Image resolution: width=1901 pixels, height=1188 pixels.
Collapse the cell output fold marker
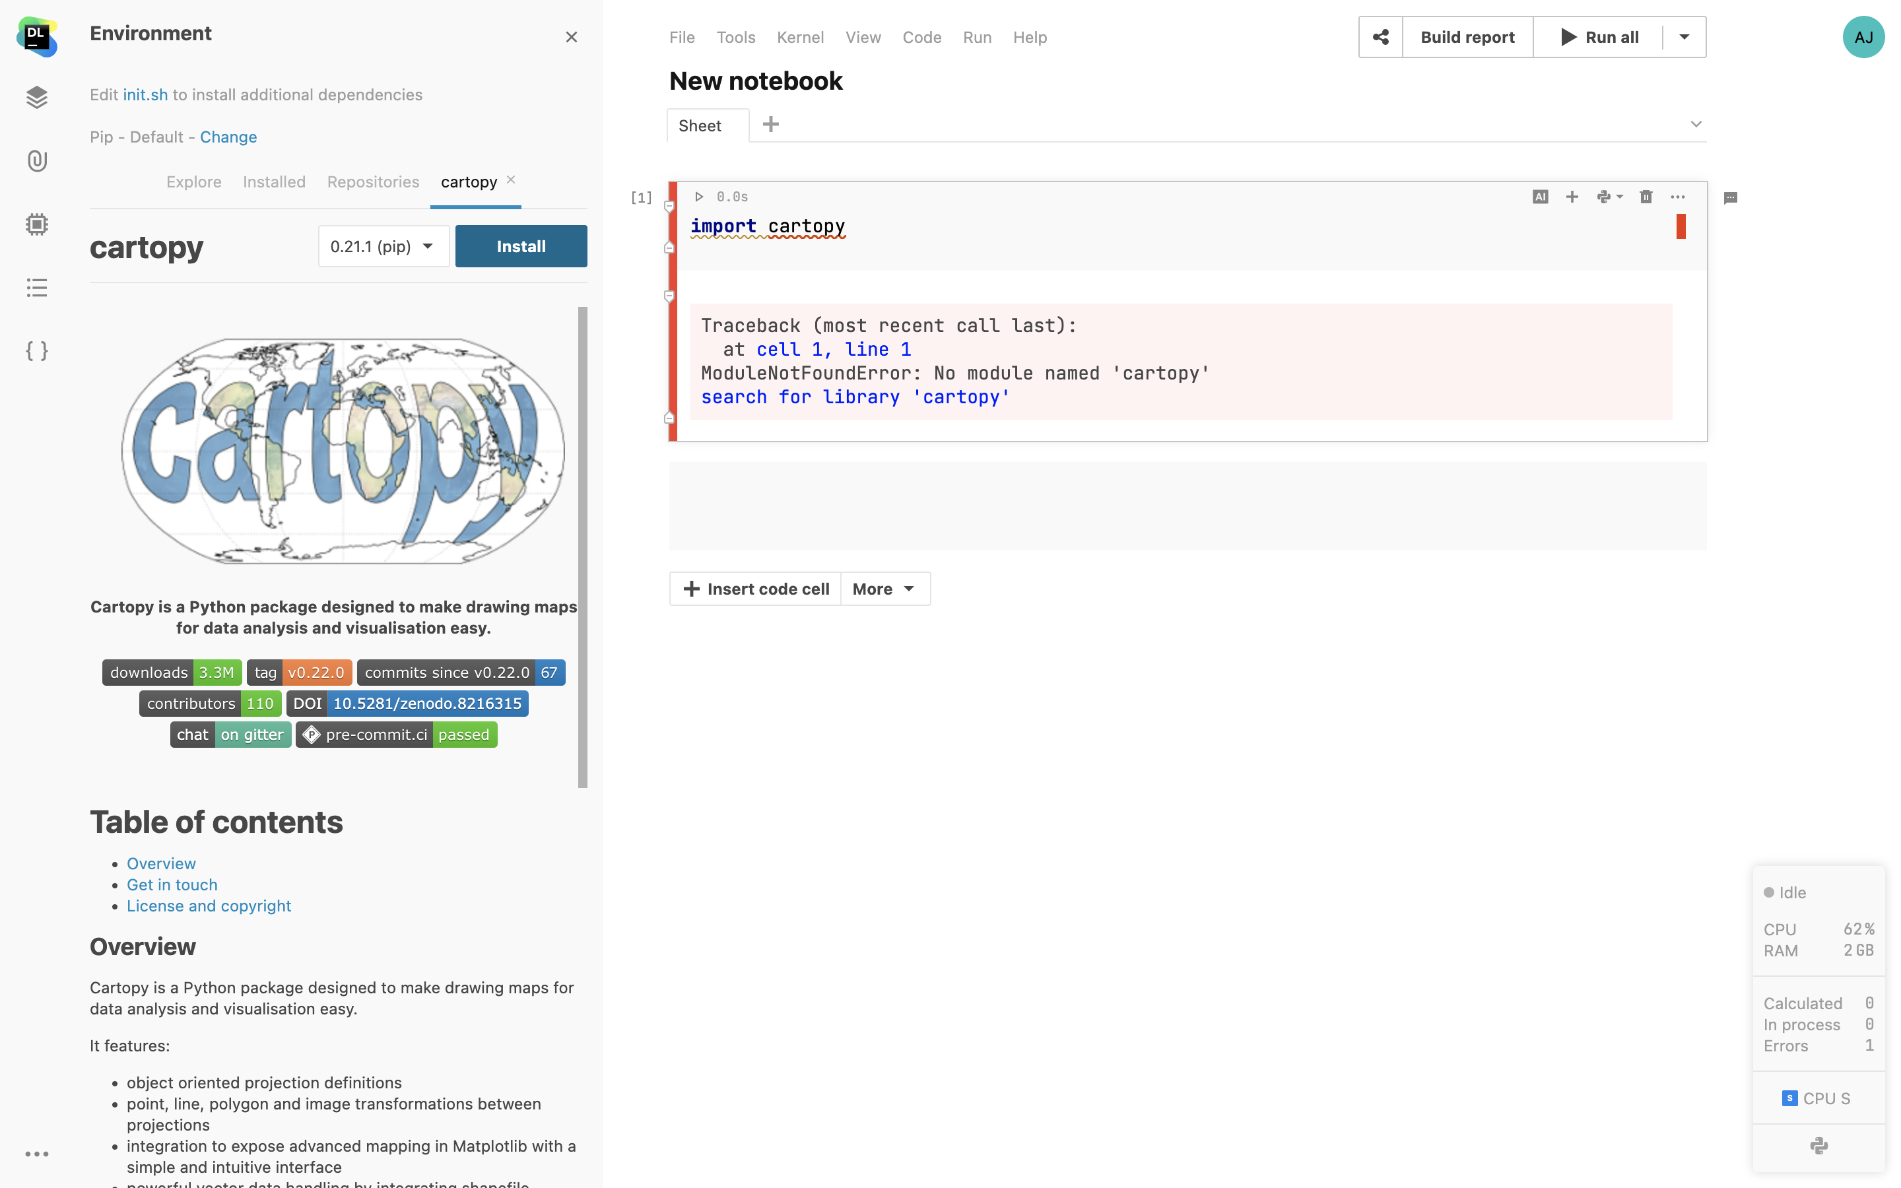click(x=669, y=296)
